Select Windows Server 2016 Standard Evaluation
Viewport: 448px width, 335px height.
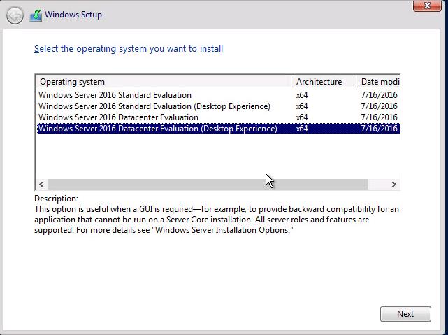pos(218,95)
